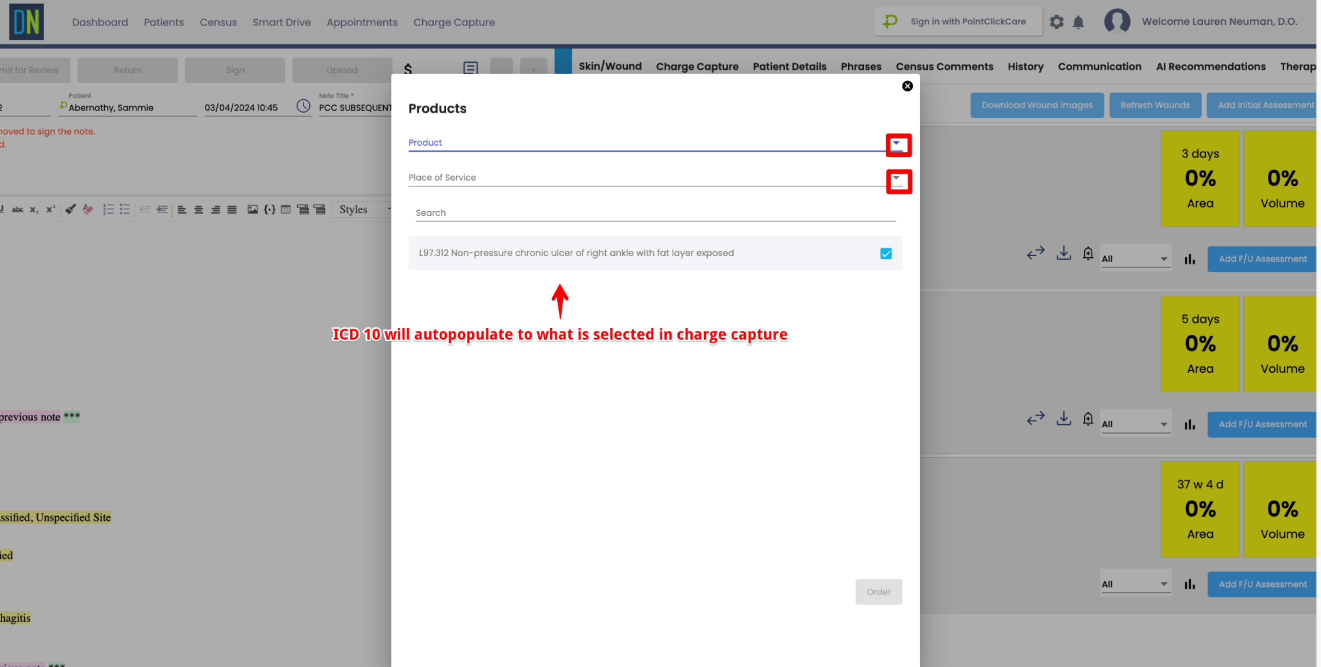Uncheck the L97.312 diagnosis checkbox
Viewport: 1321px width, 667px height.
(x=886, y=253)
